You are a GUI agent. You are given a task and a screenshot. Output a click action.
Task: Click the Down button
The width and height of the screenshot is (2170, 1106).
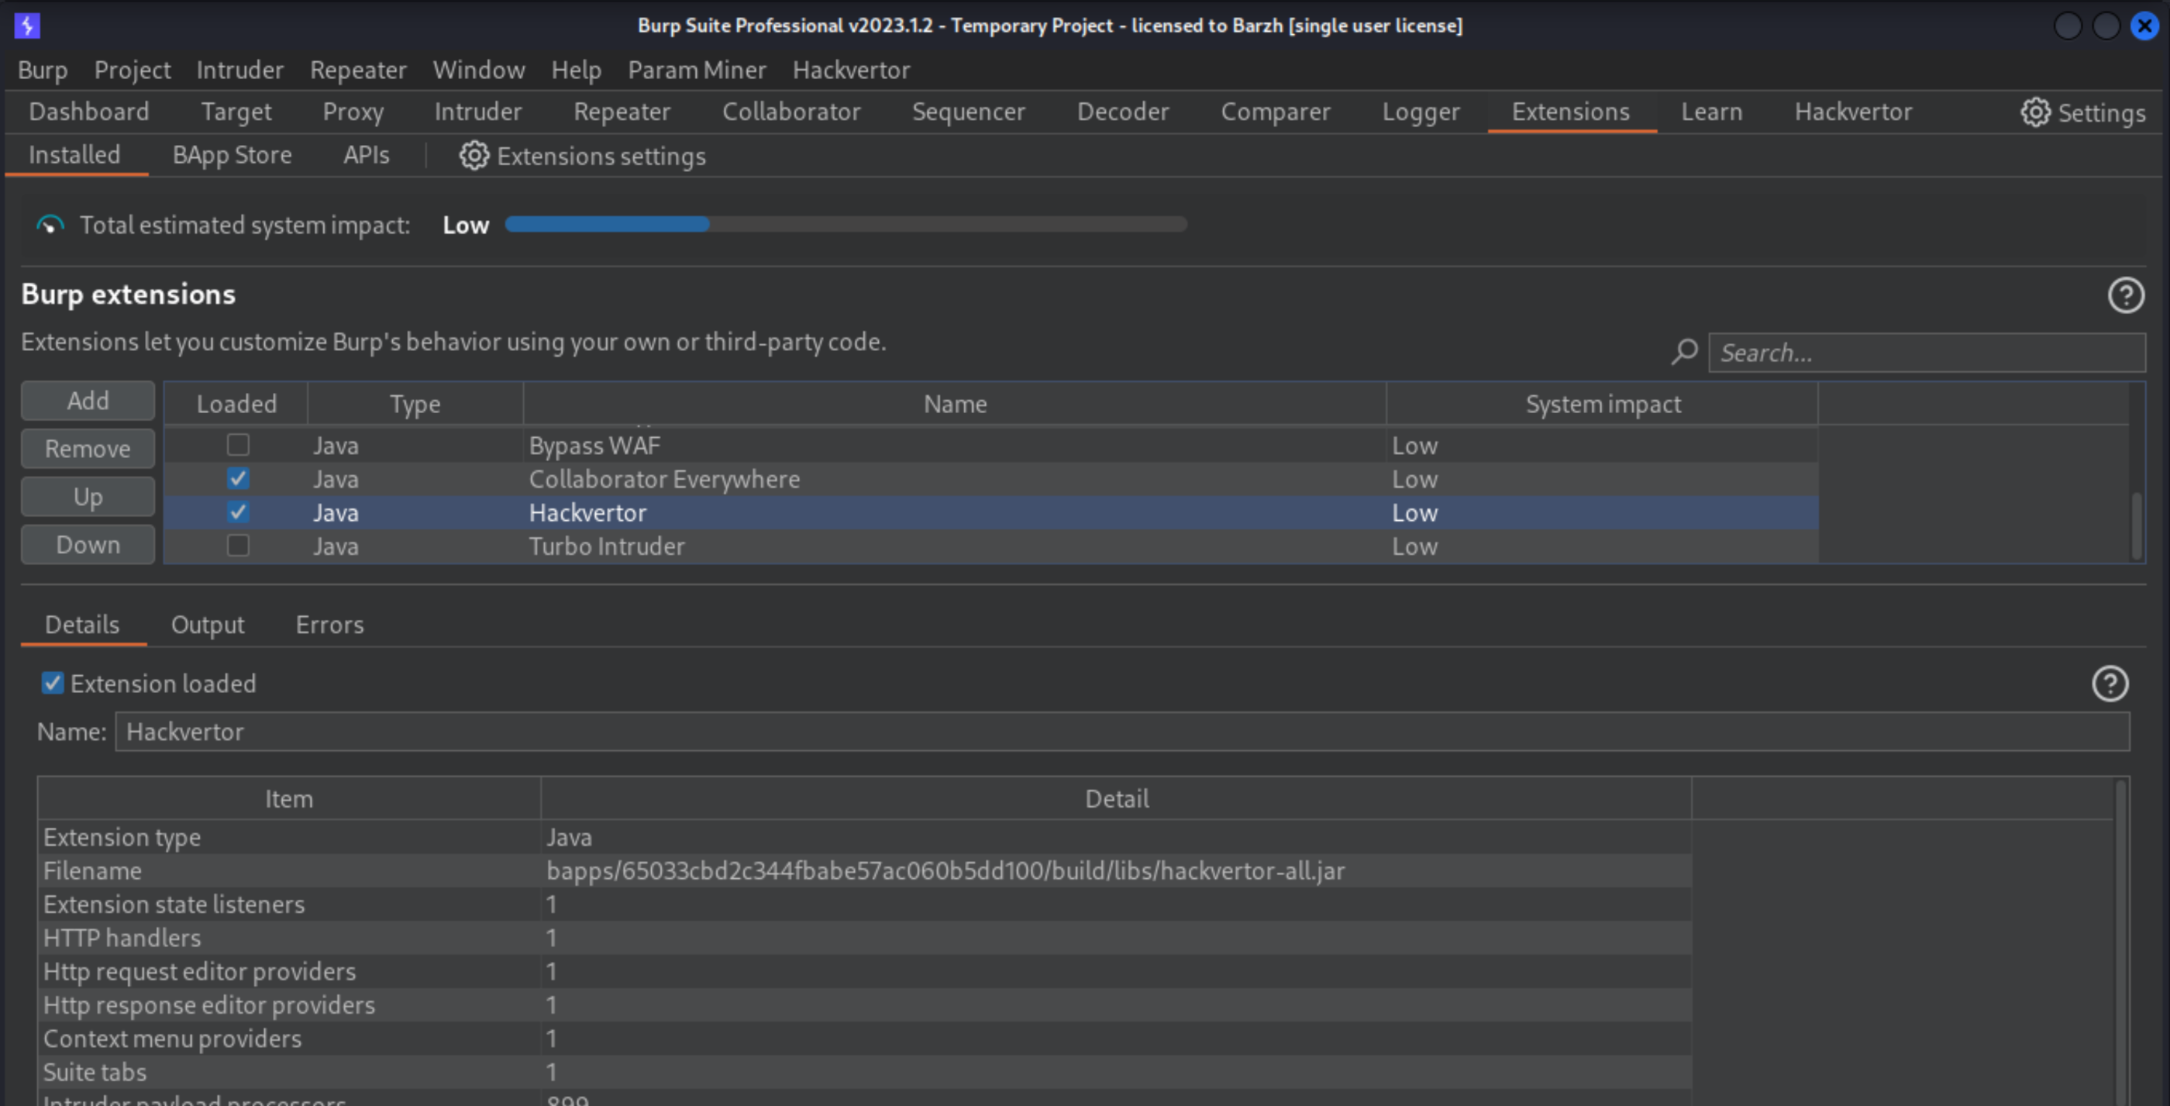[88, 544]
